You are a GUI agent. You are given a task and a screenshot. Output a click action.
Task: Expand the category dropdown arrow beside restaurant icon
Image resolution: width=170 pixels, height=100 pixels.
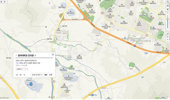(x=7, y=2)
